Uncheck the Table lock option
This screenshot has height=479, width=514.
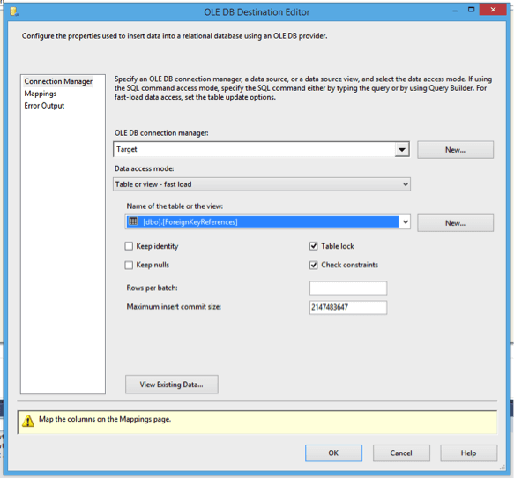tap(313, 246)
